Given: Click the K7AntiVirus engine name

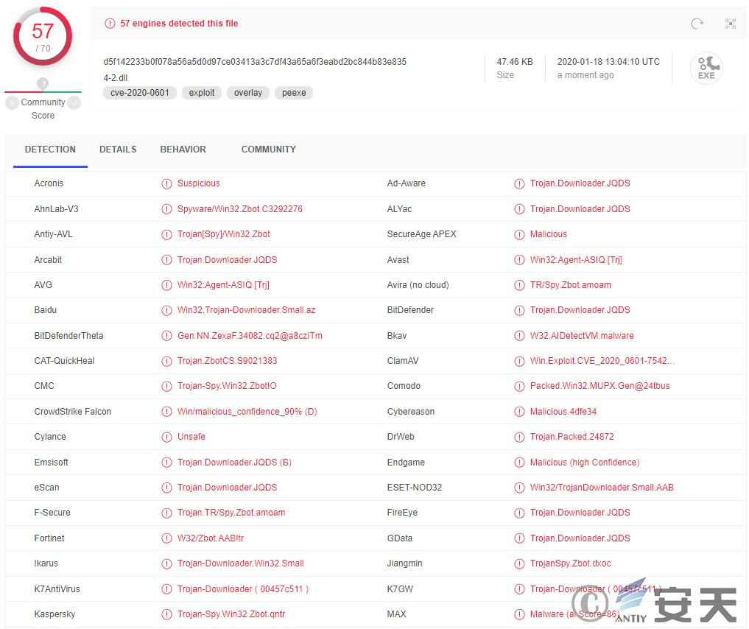Looking at the screenshot, I should [x=57, y=589].
